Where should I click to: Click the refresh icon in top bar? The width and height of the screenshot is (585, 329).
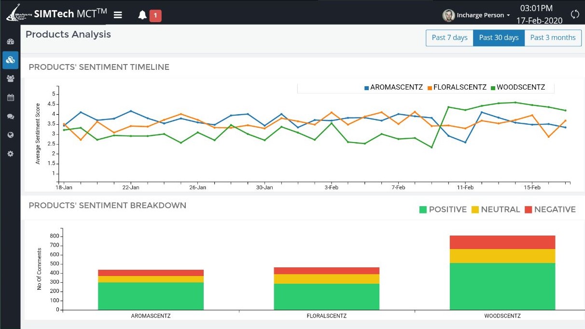[575, 14]
